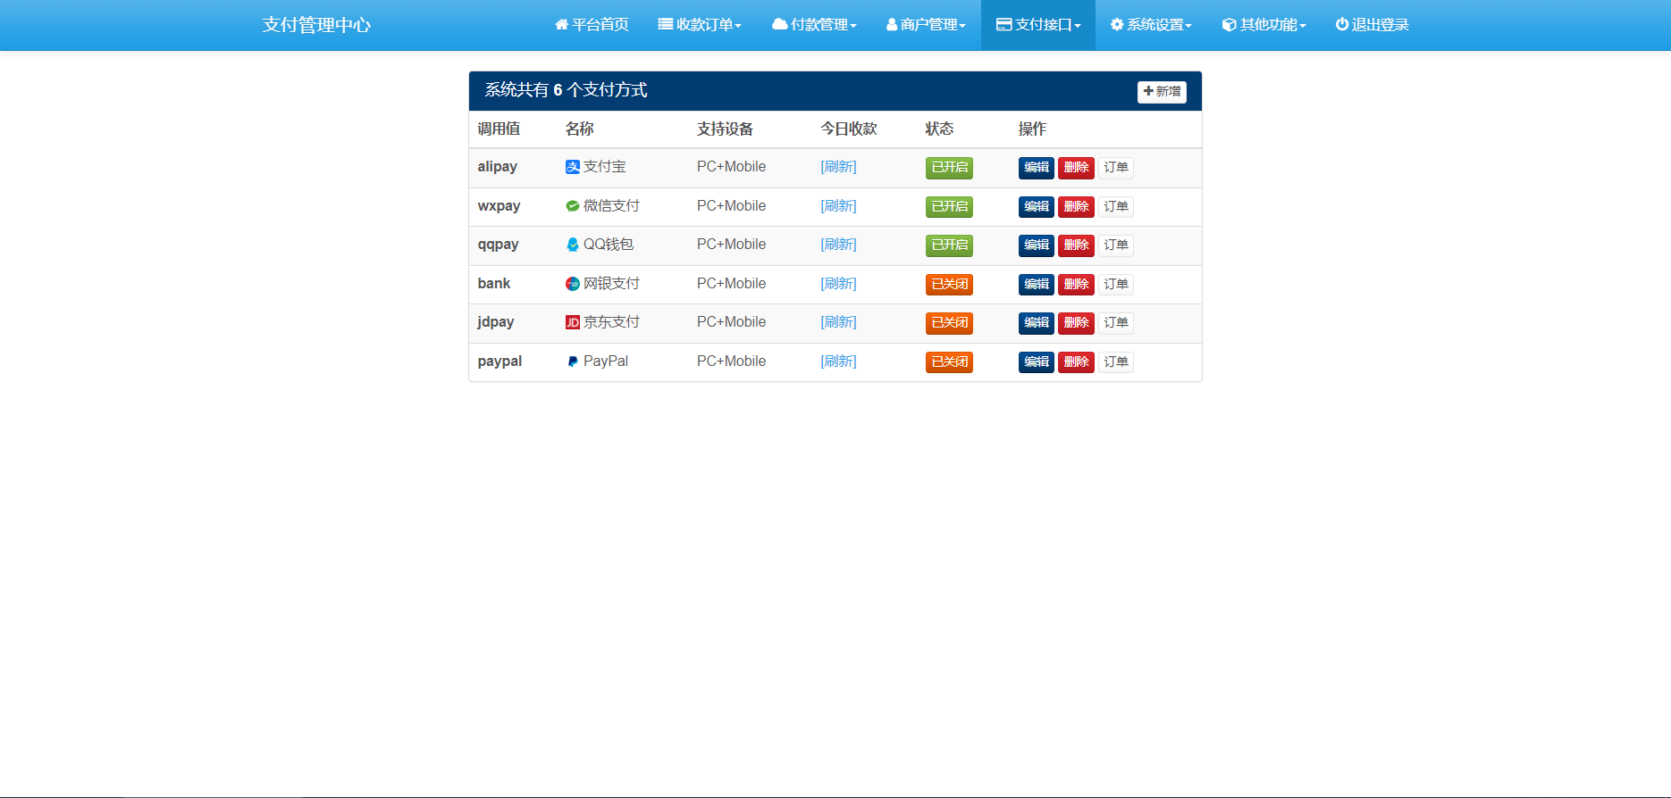This screenshot has height=798, width=1671.
Task: Toggle the jdpay 已关闭 status
Action: click(949, 323)
